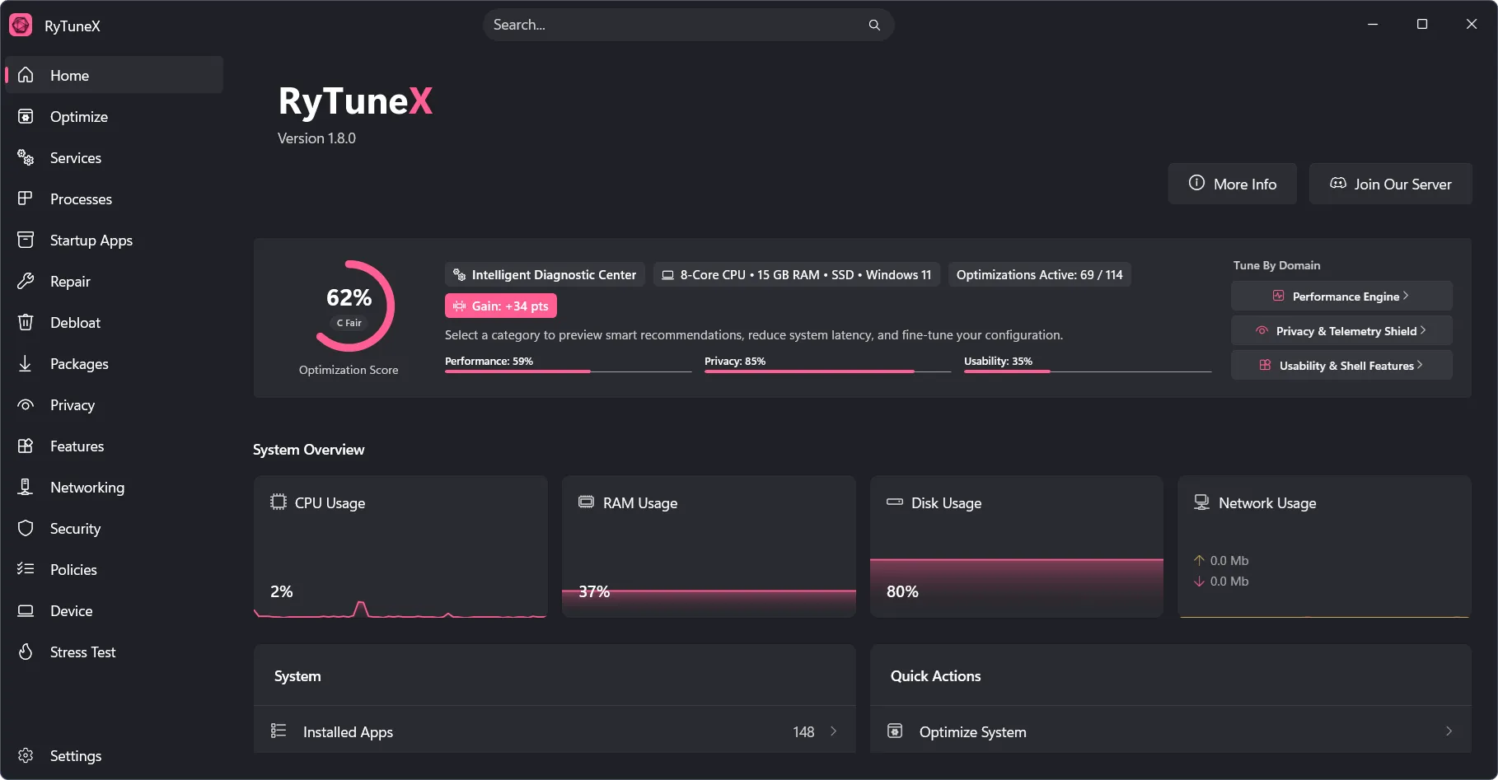
Task: Click the Networking sidebar icon
Action: point(26,487)
